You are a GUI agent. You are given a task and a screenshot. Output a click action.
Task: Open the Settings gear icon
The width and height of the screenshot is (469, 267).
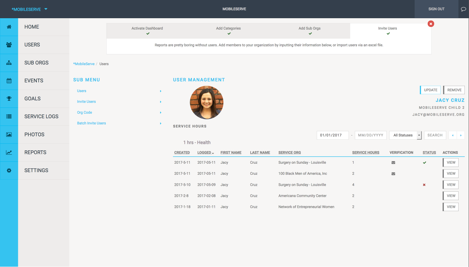9,170
